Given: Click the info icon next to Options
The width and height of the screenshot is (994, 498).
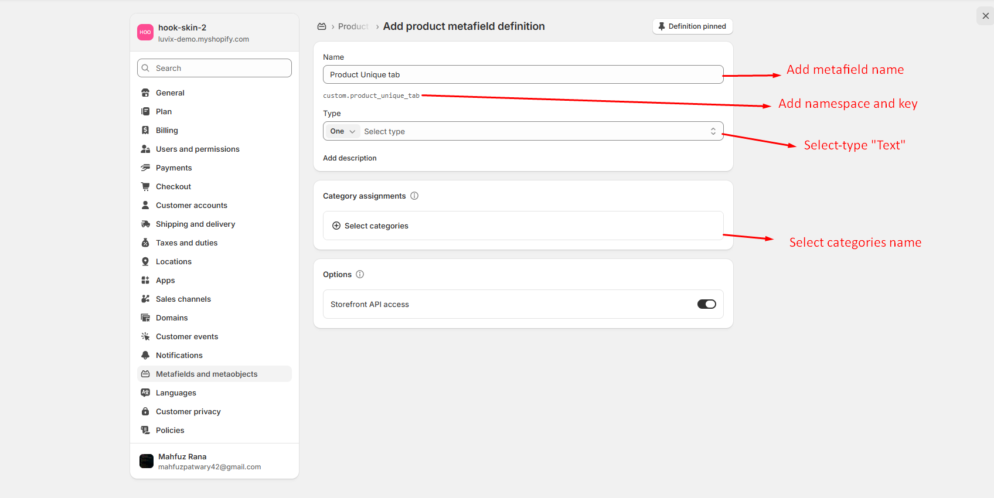Looking at the screenshot, I should (x=360, y=274).
